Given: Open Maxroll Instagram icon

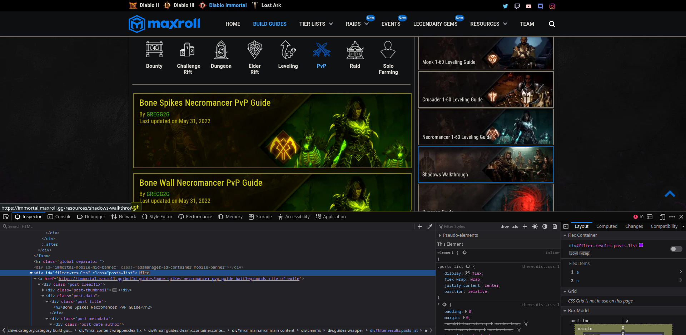Looking at the screenshot, I should point(552,6).
